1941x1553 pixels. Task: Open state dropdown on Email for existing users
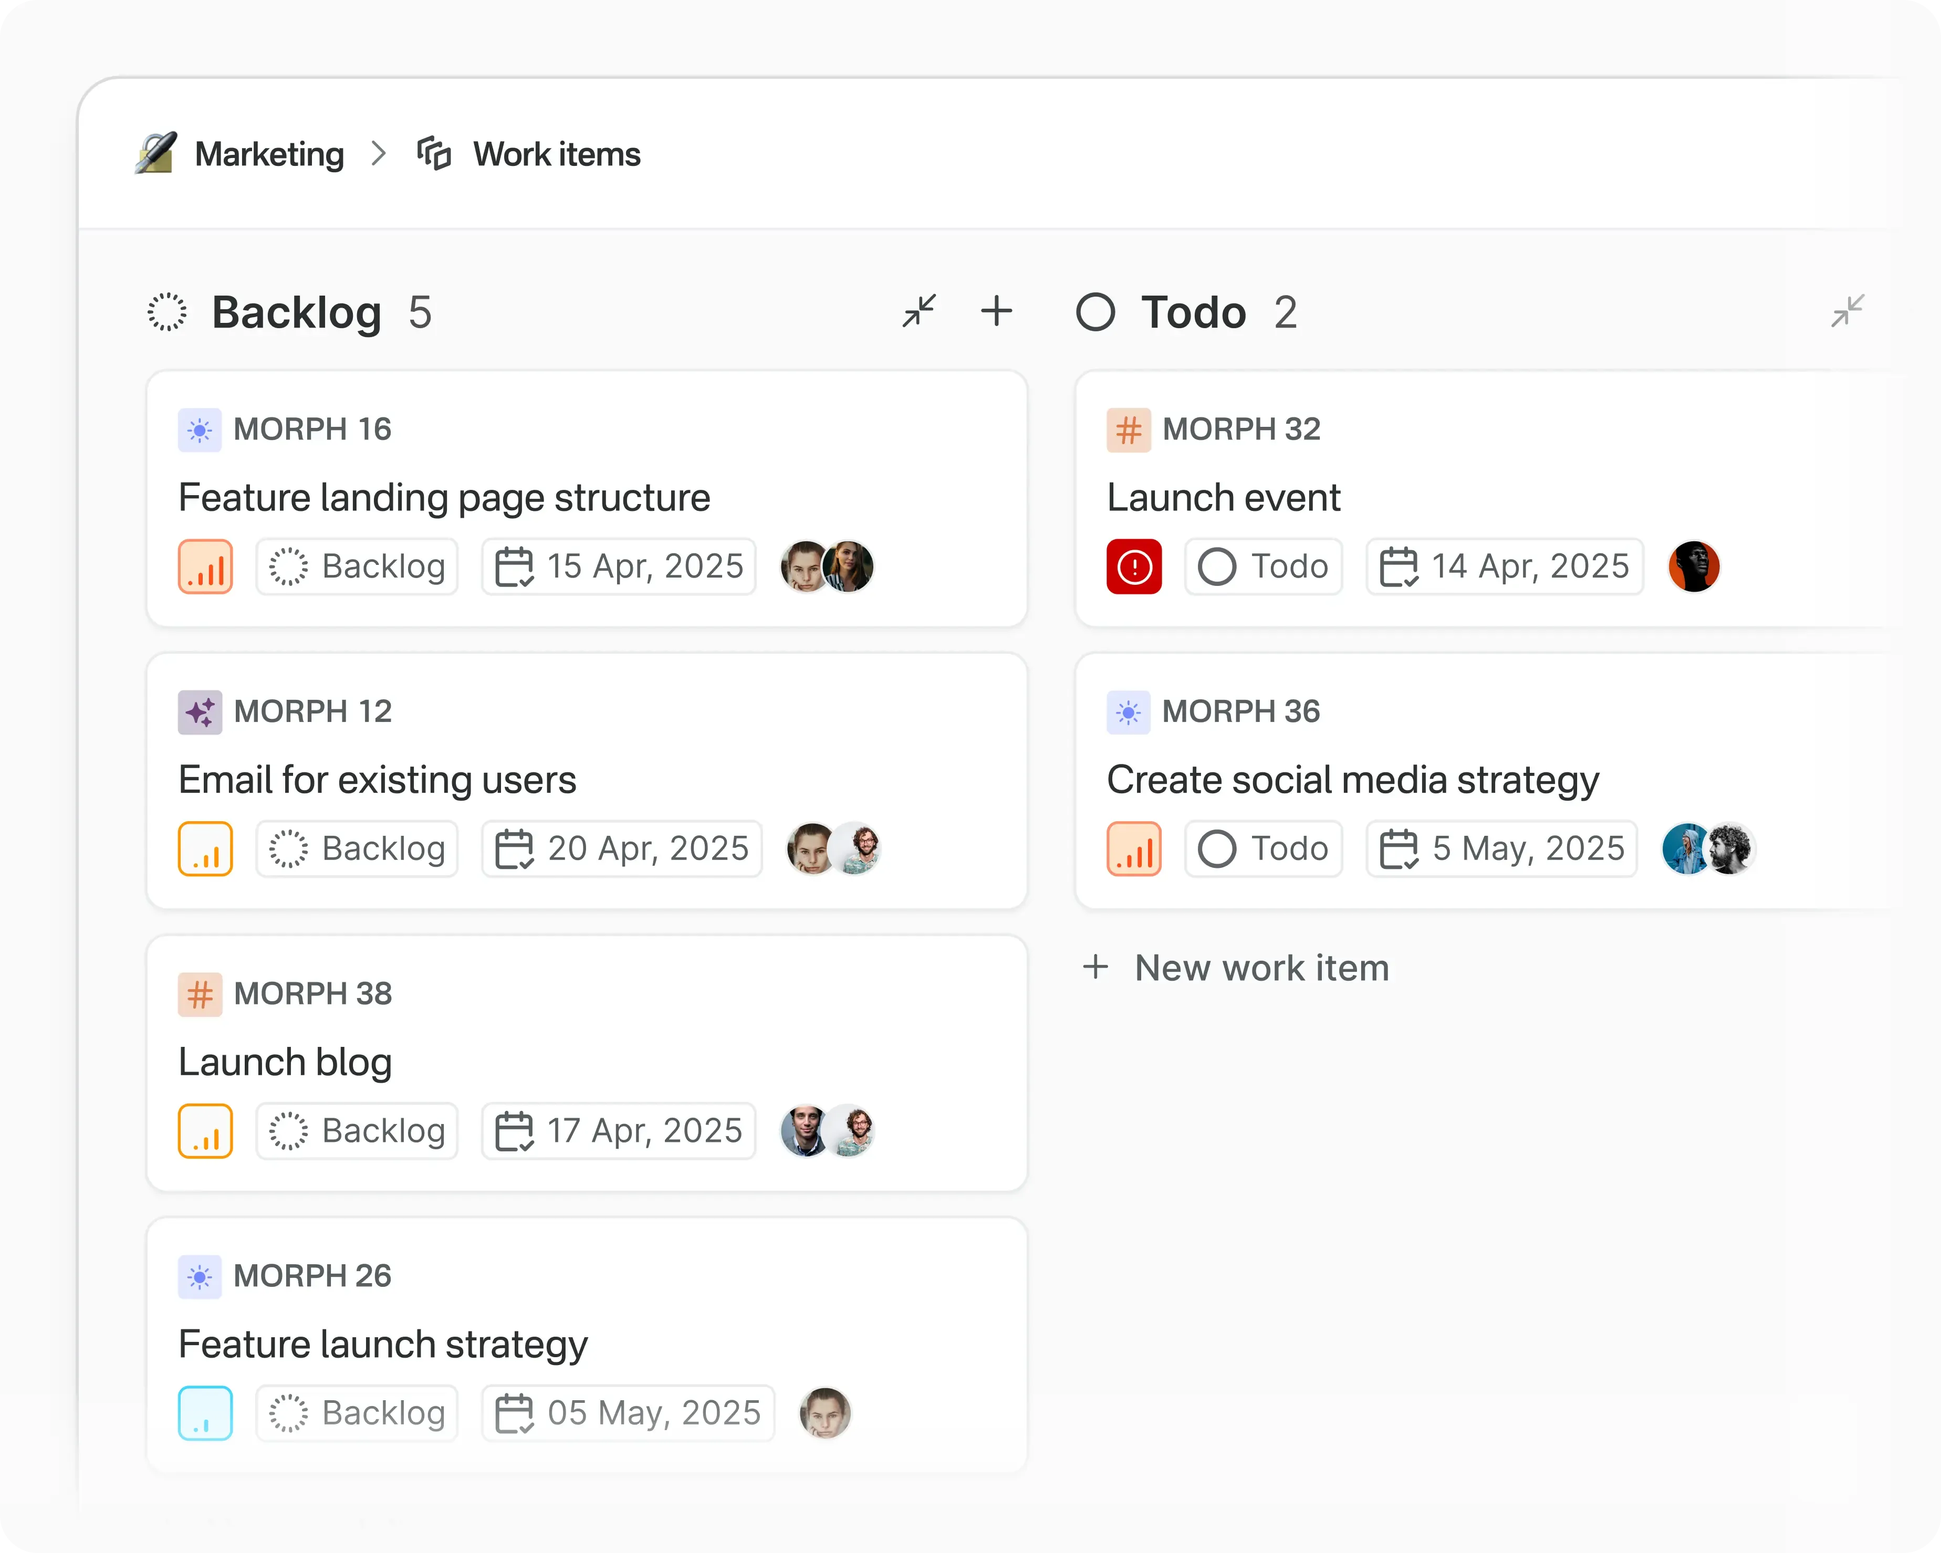[x=358, y=849]
